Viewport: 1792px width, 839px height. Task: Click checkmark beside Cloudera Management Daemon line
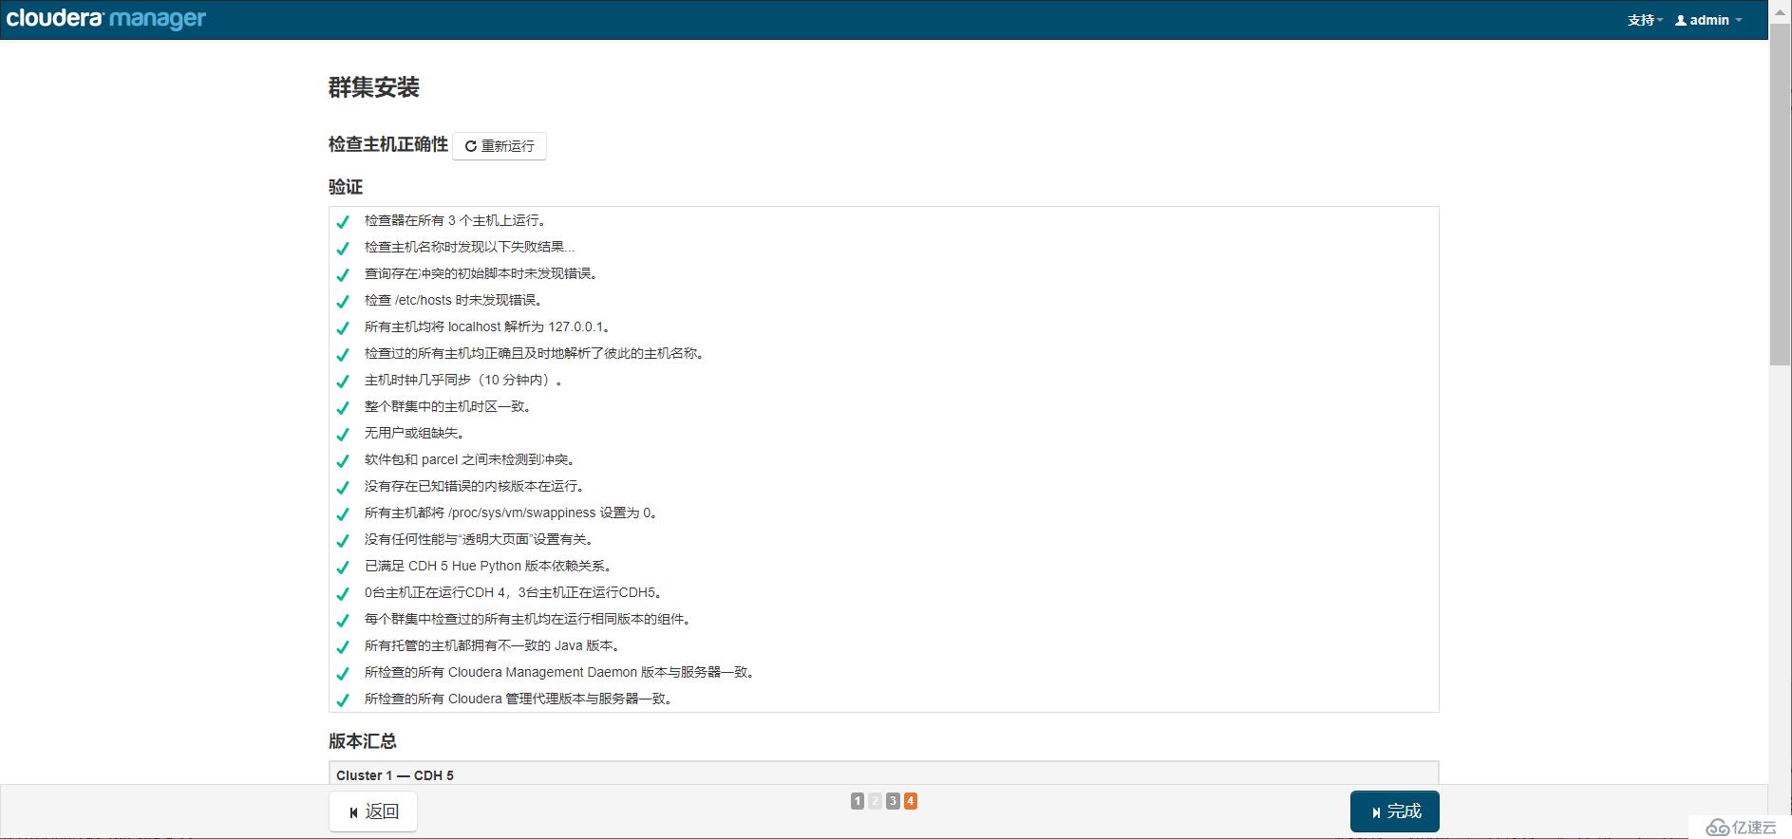[x=343, y=673]
